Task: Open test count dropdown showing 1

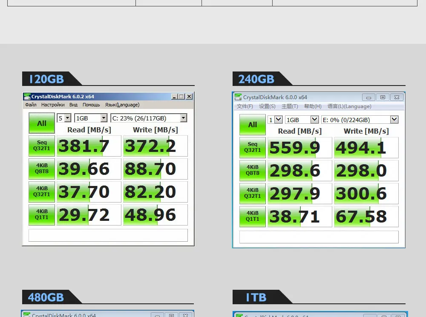Action: tap(275, 120)
